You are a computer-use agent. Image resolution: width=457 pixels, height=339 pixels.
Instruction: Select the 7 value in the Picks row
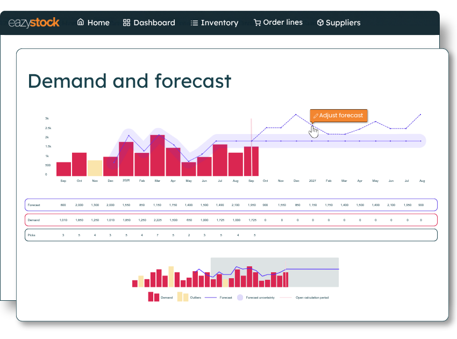[x=158, y=235]
